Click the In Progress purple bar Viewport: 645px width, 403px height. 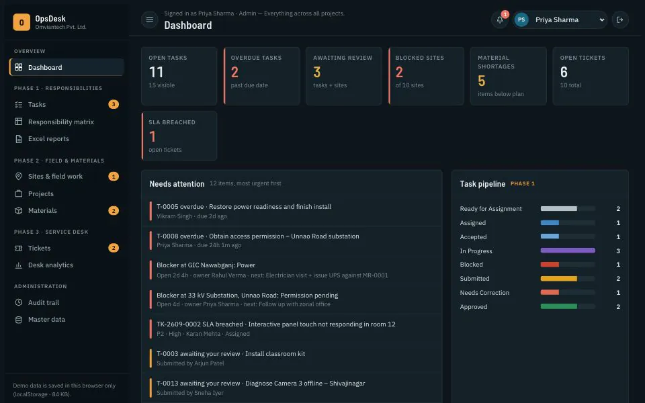[x=568, y=251]
